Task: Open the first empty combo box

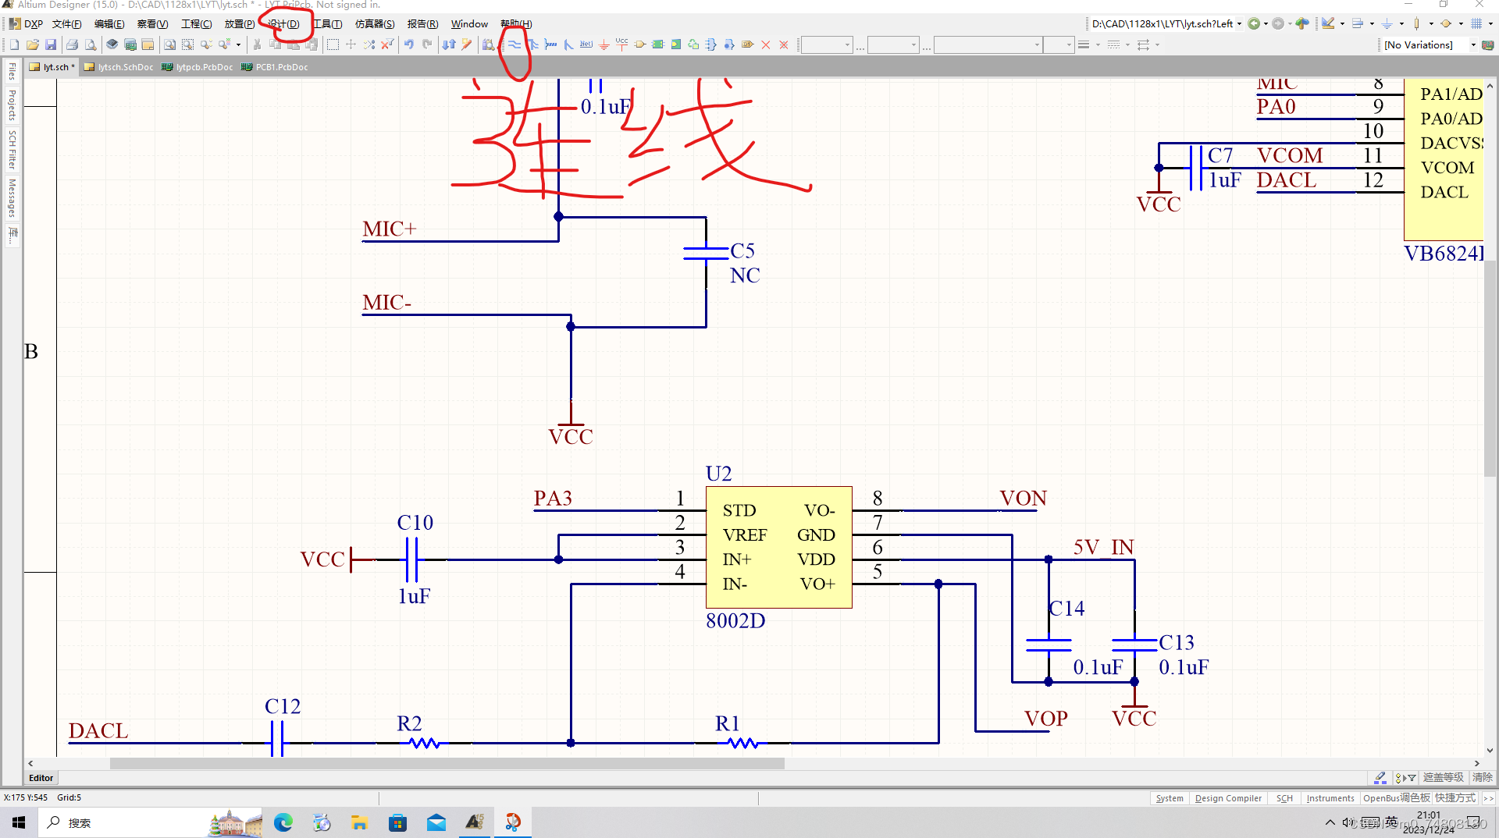Action: [827, 44]
